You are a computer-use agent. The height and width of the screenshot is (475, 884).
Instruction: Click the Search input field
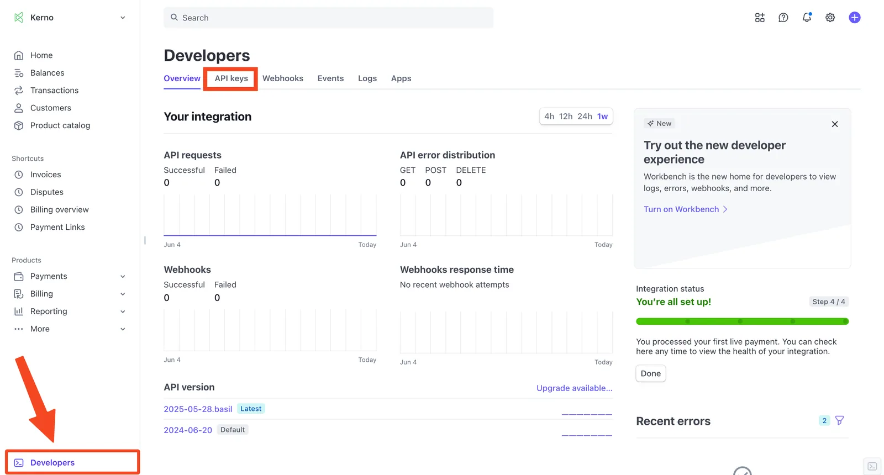328,18
